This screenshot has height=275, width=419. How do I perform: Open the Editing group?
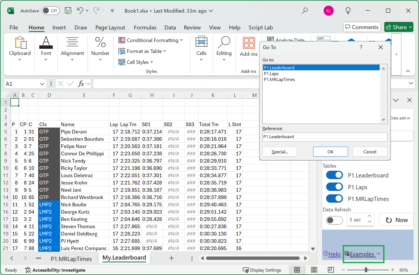[x=224, y=49]
